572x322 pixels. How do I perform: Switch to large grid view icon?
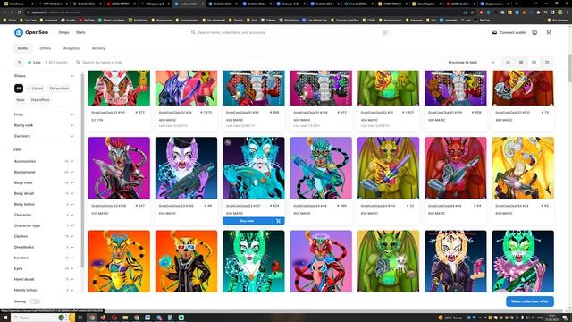click(x=534, y=63)
